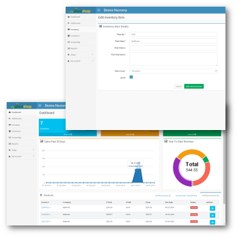This screenshot has height=237, width=237.
Task: Expand My Account in the Edit Inventory window sidebar
Action: (x=81, y=61)
